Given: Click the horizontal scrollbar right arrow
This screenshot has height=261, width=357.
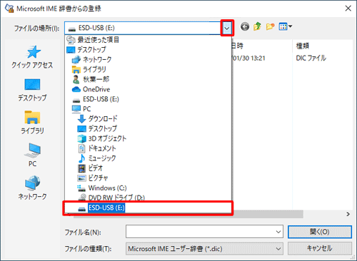Looking at the screenshot, I should [348, 214].
